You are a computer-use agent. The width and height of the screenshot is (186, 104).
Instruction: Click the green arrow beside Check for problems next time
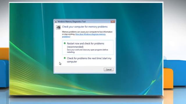coord(65,58)
